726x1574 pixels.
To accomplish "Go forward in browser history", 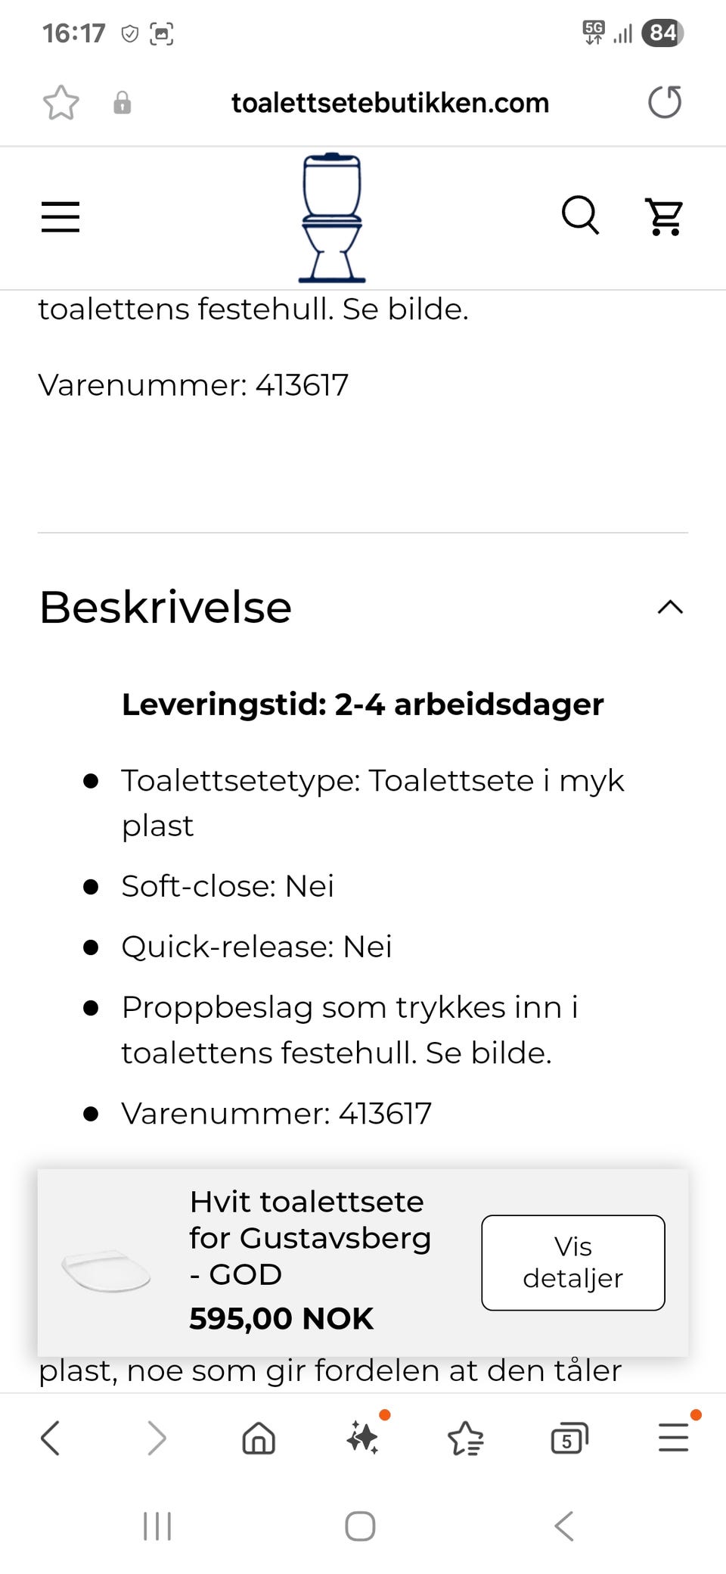I will (156, 1438).
